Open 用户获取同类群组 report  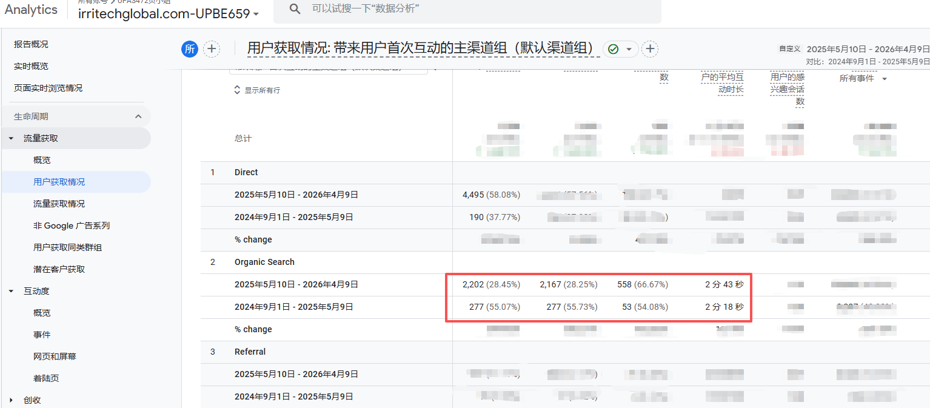click(x=67, y=247)
